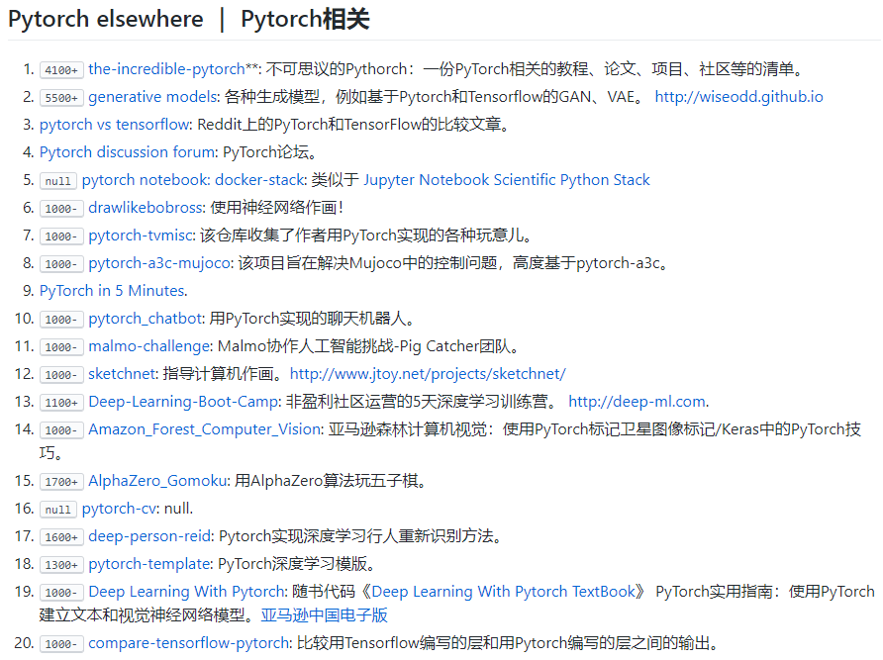The width and height of the screenshot is (883, 660).
Task: Open pytorch notebook: docker-stack link
Action: [194, 180]
